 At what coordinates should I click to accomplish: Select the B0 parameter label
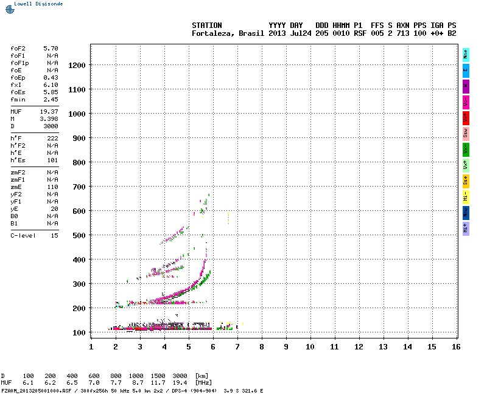click(14, 216)
